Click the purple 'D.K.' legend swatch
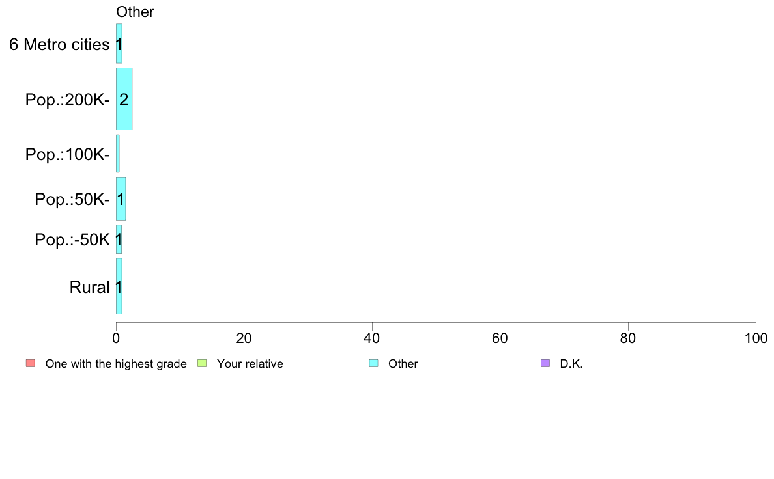774x479 pixels. 545,364
